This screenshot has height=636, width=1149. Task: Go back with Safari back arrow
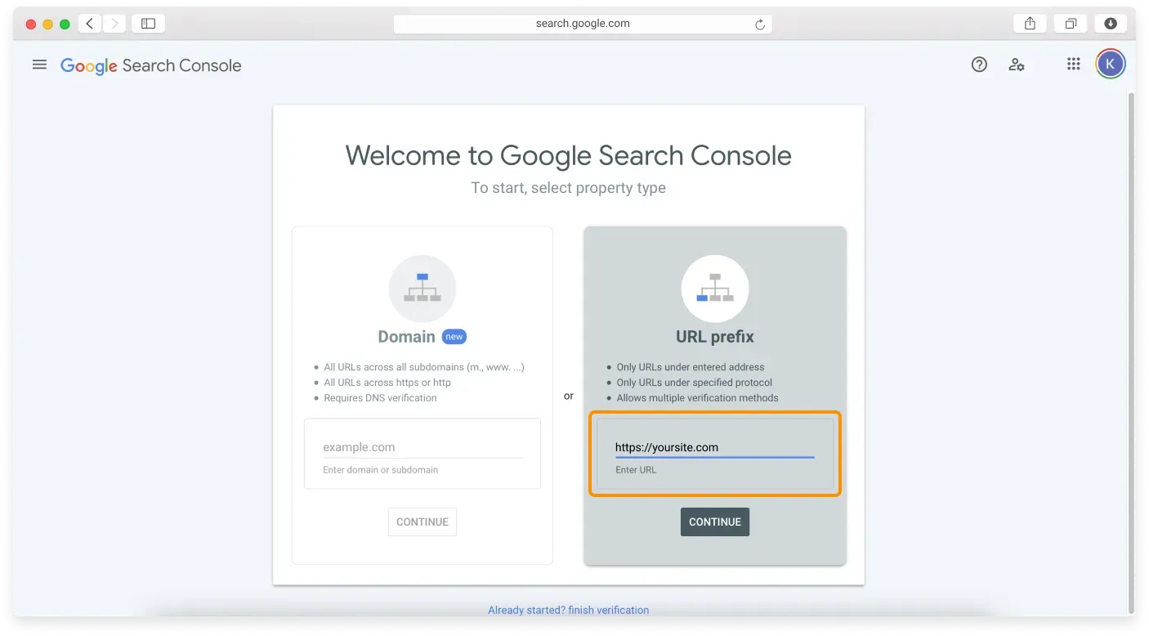89,24
